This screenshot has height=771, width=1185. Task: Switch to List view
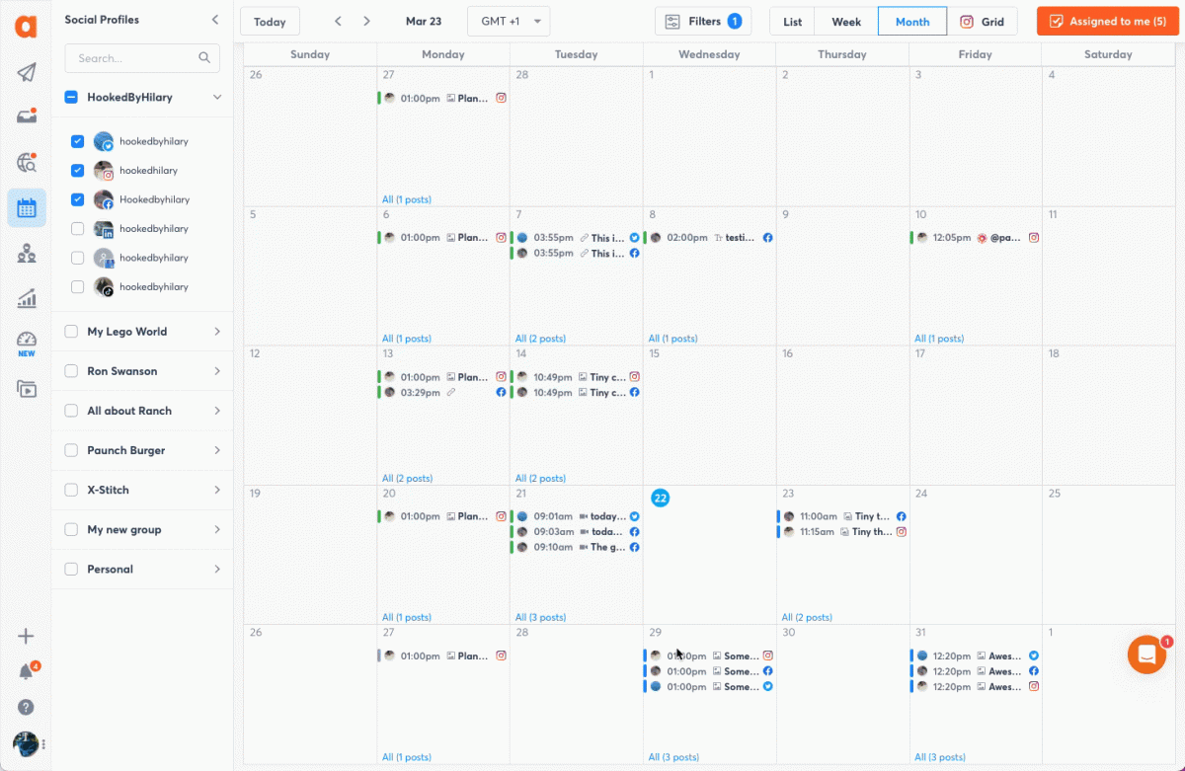[793, 22]
